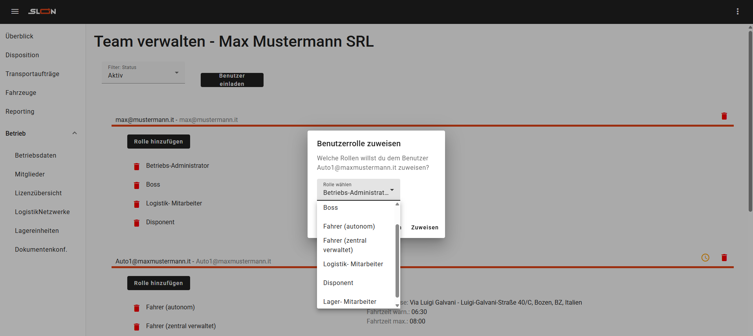Click the Benutzer einladen button
753x336 pixels.
click(232, 80)
